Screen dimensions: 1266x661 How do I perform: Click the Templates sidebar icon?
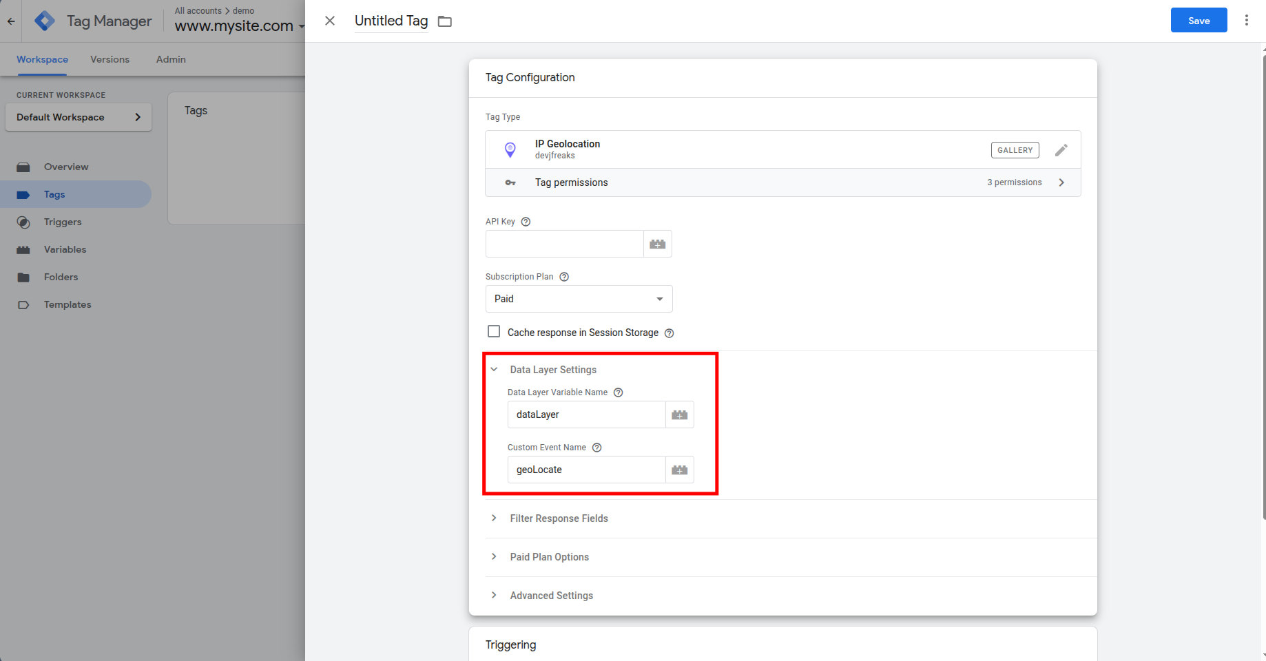point(23,305)
